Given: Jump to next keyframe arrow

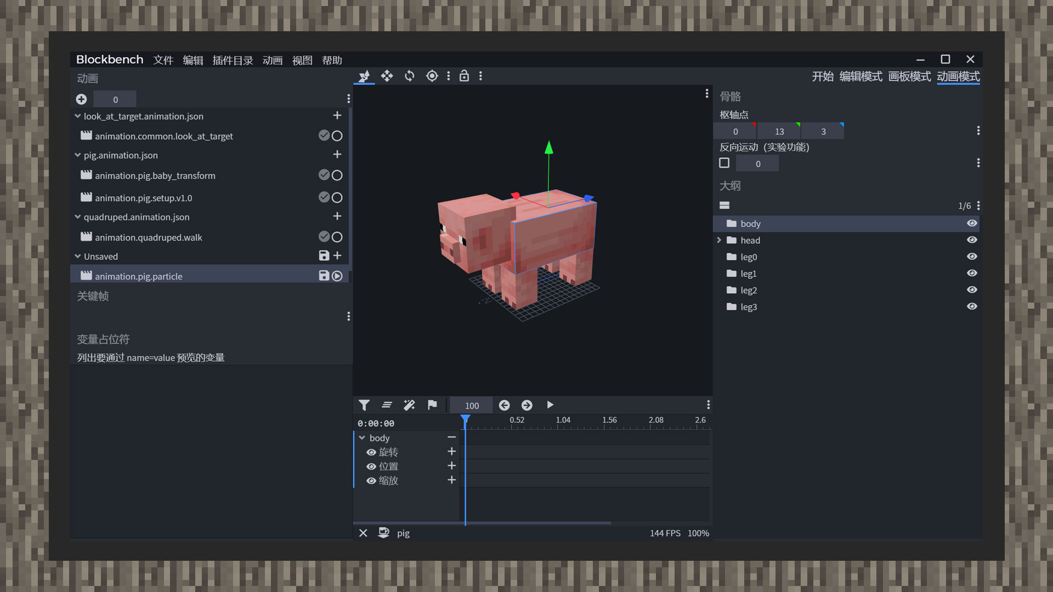Looking at the screenshot, I should coord(527,405).
